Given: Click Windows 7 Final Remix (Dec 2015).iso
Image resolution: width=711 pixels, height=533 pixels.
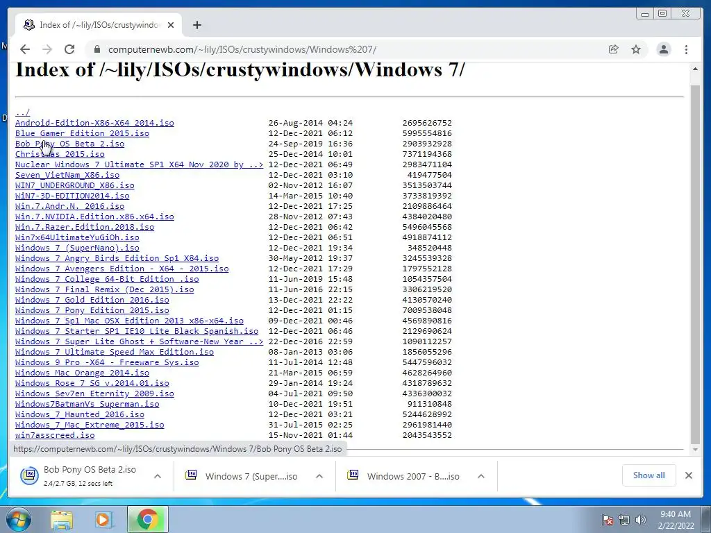Looking at the screenshot, I should click(x=104, y=289).
